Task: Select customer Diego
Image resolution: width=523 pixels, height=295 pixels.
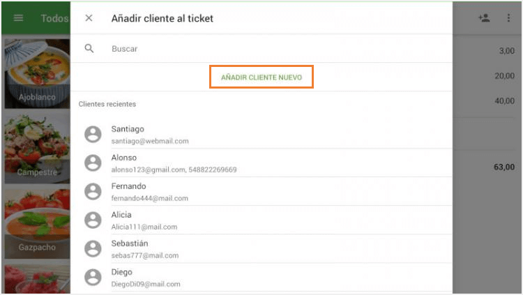Action: (x=261, y=278)
